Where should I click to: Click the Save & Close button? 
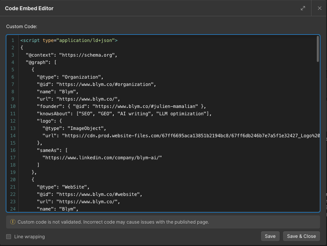pos(301,236)
